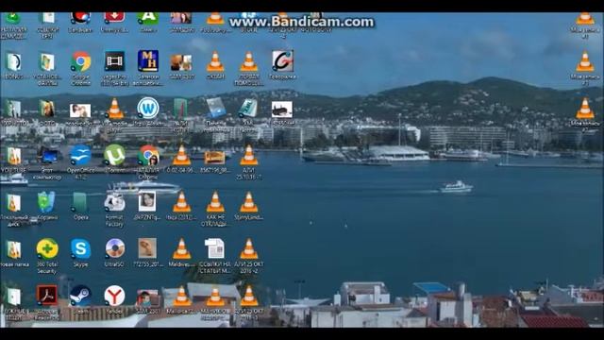Open the YOU TUBE folder
This screenshot has width=604, height=340.
(x=13, y=156)
